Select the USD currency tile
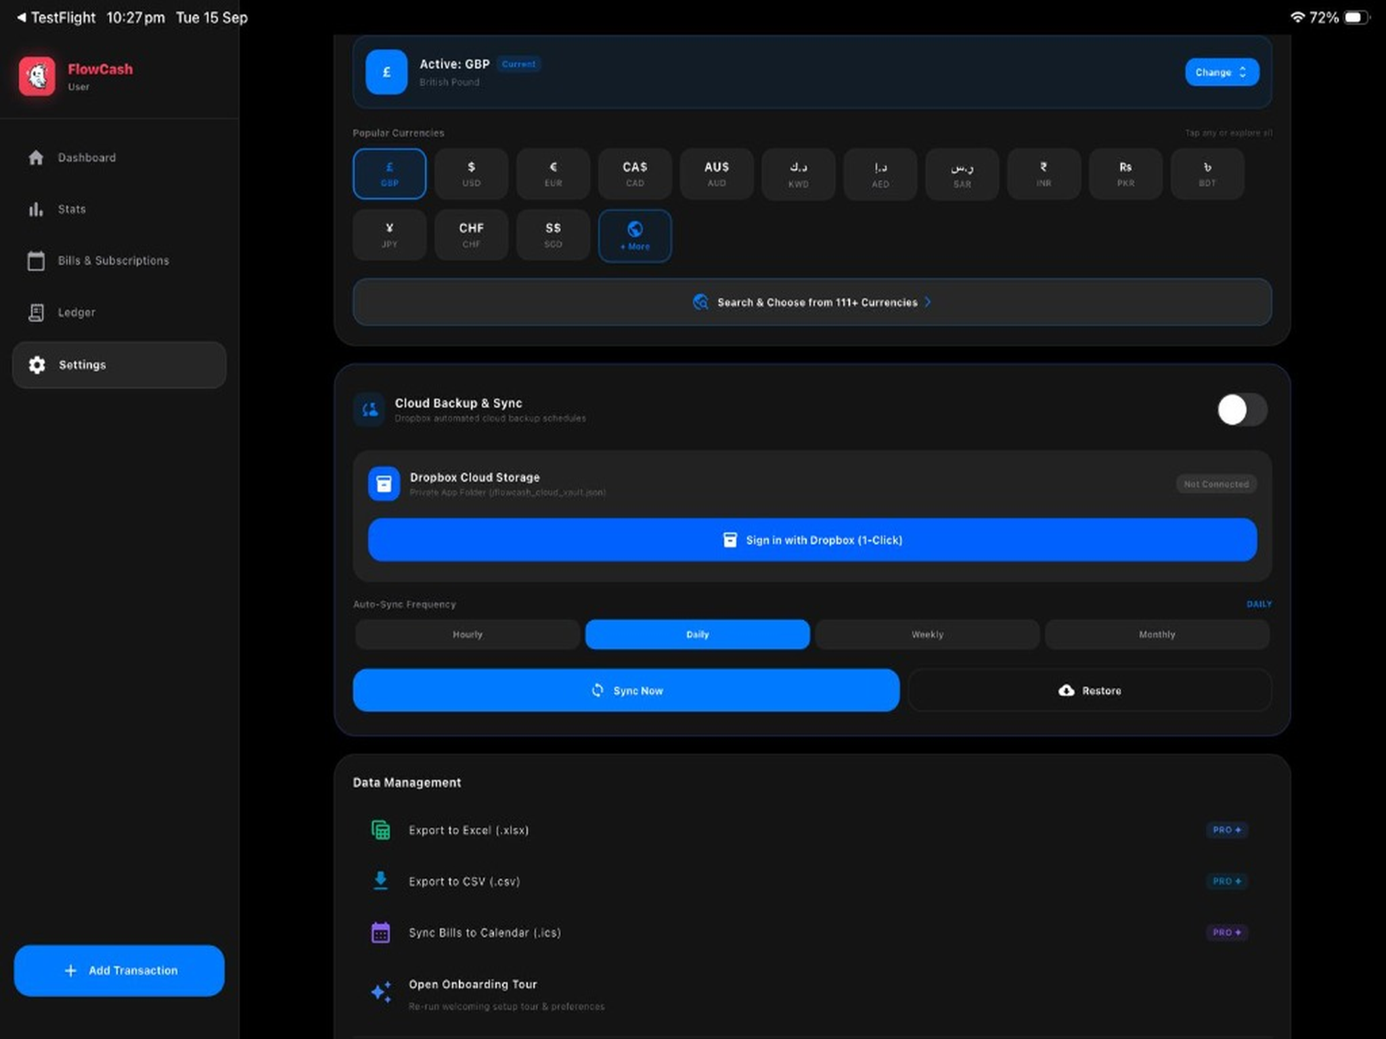Image resolution: width=1386 pixels, height=1039 pixels. [471, 174]
